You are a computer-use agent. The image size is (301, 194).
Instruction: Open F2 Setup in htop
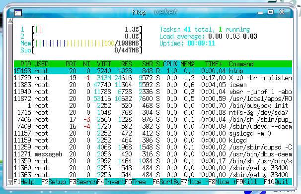point(55,182)
